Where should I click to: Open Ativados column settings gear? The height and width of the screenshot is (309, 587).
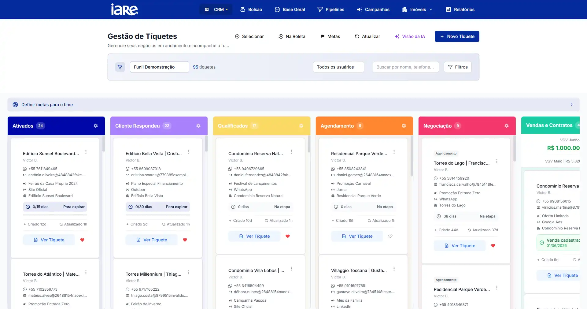tap(96, 126)
